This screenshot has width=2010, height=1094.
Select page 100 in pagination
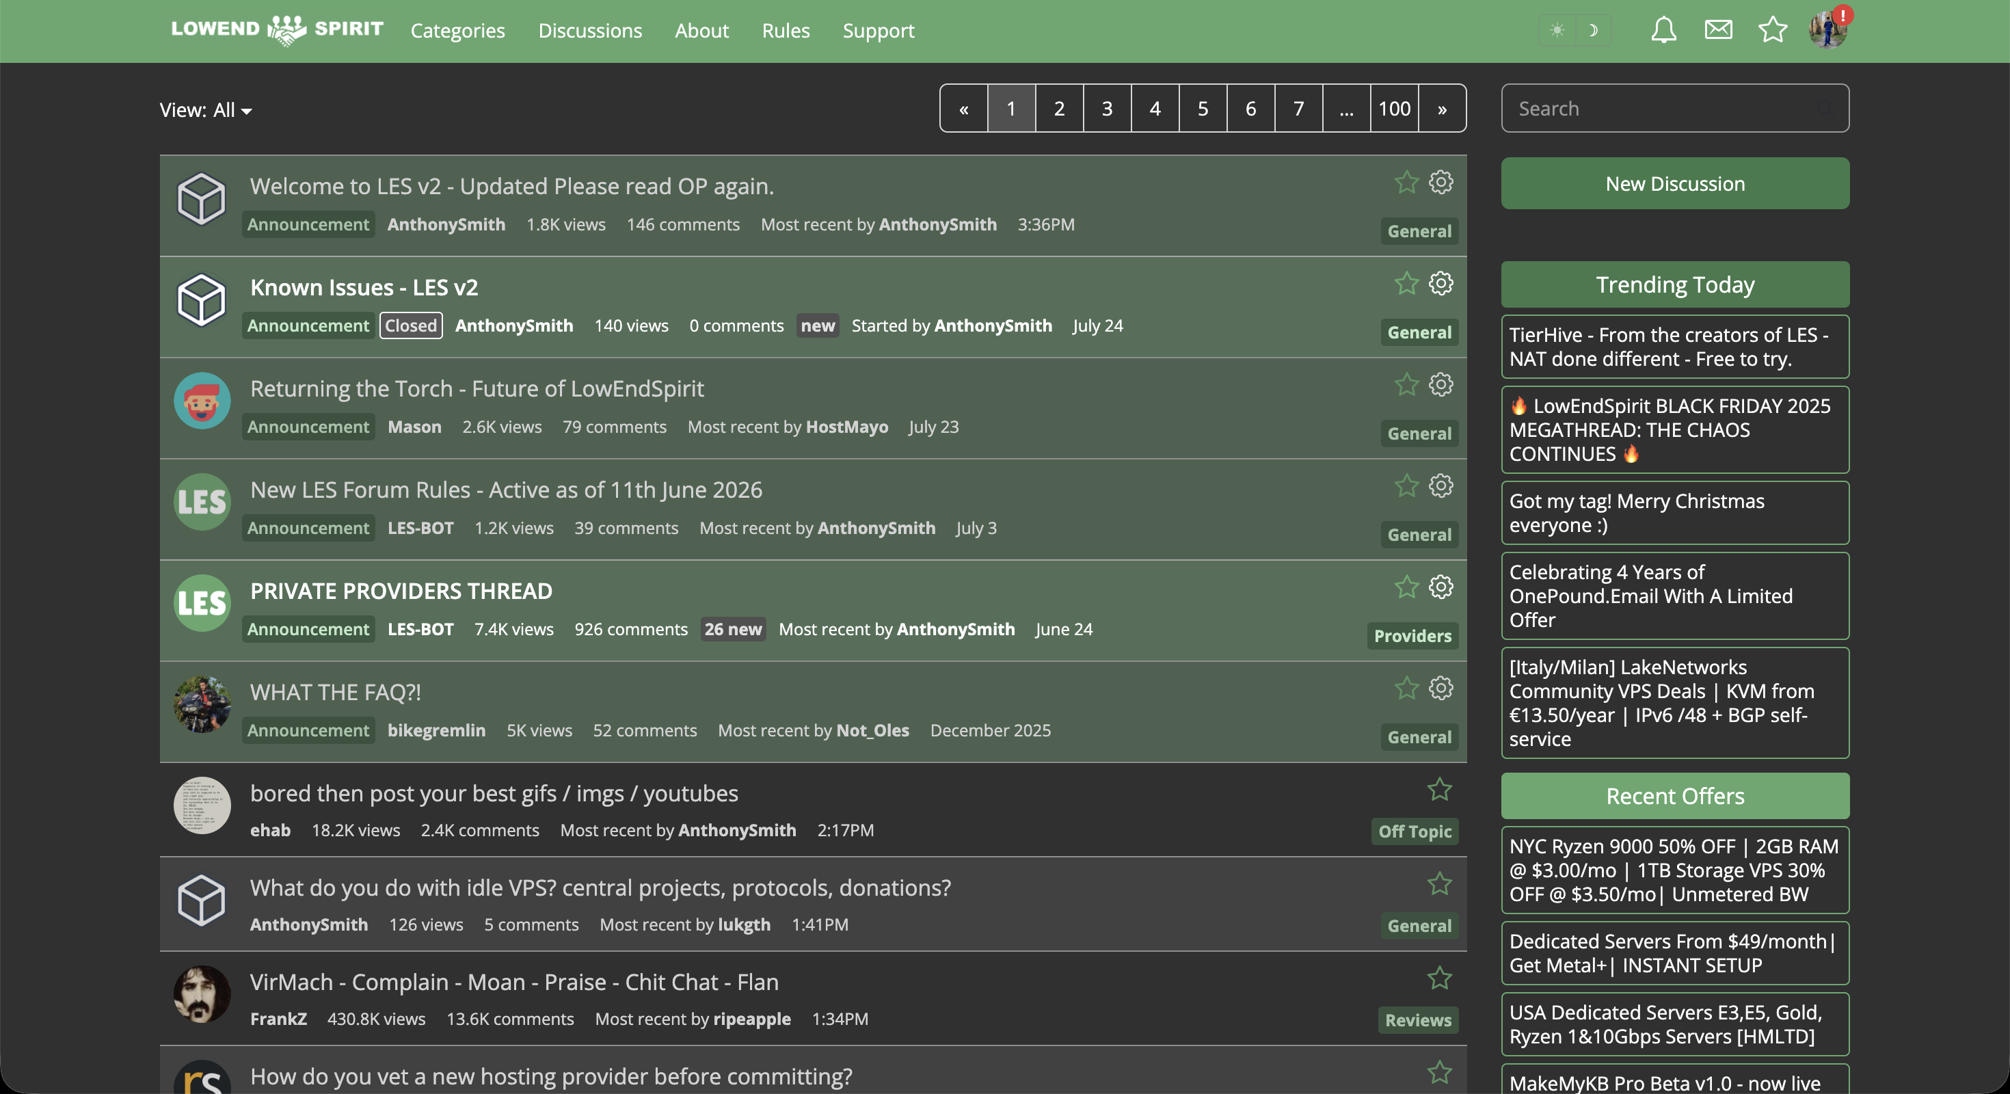tap(1393, 109)
